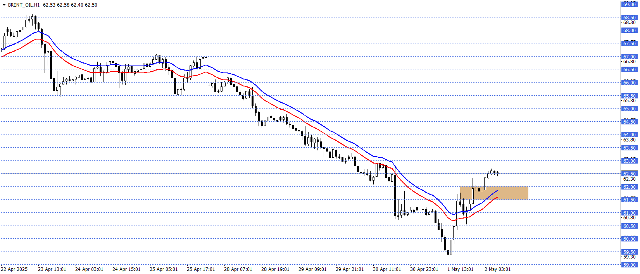The width and height of the screenshot is (640, 274).
Task: Click the 66.00 price level label
Action: pyautogui.click(x=629, y=83)
